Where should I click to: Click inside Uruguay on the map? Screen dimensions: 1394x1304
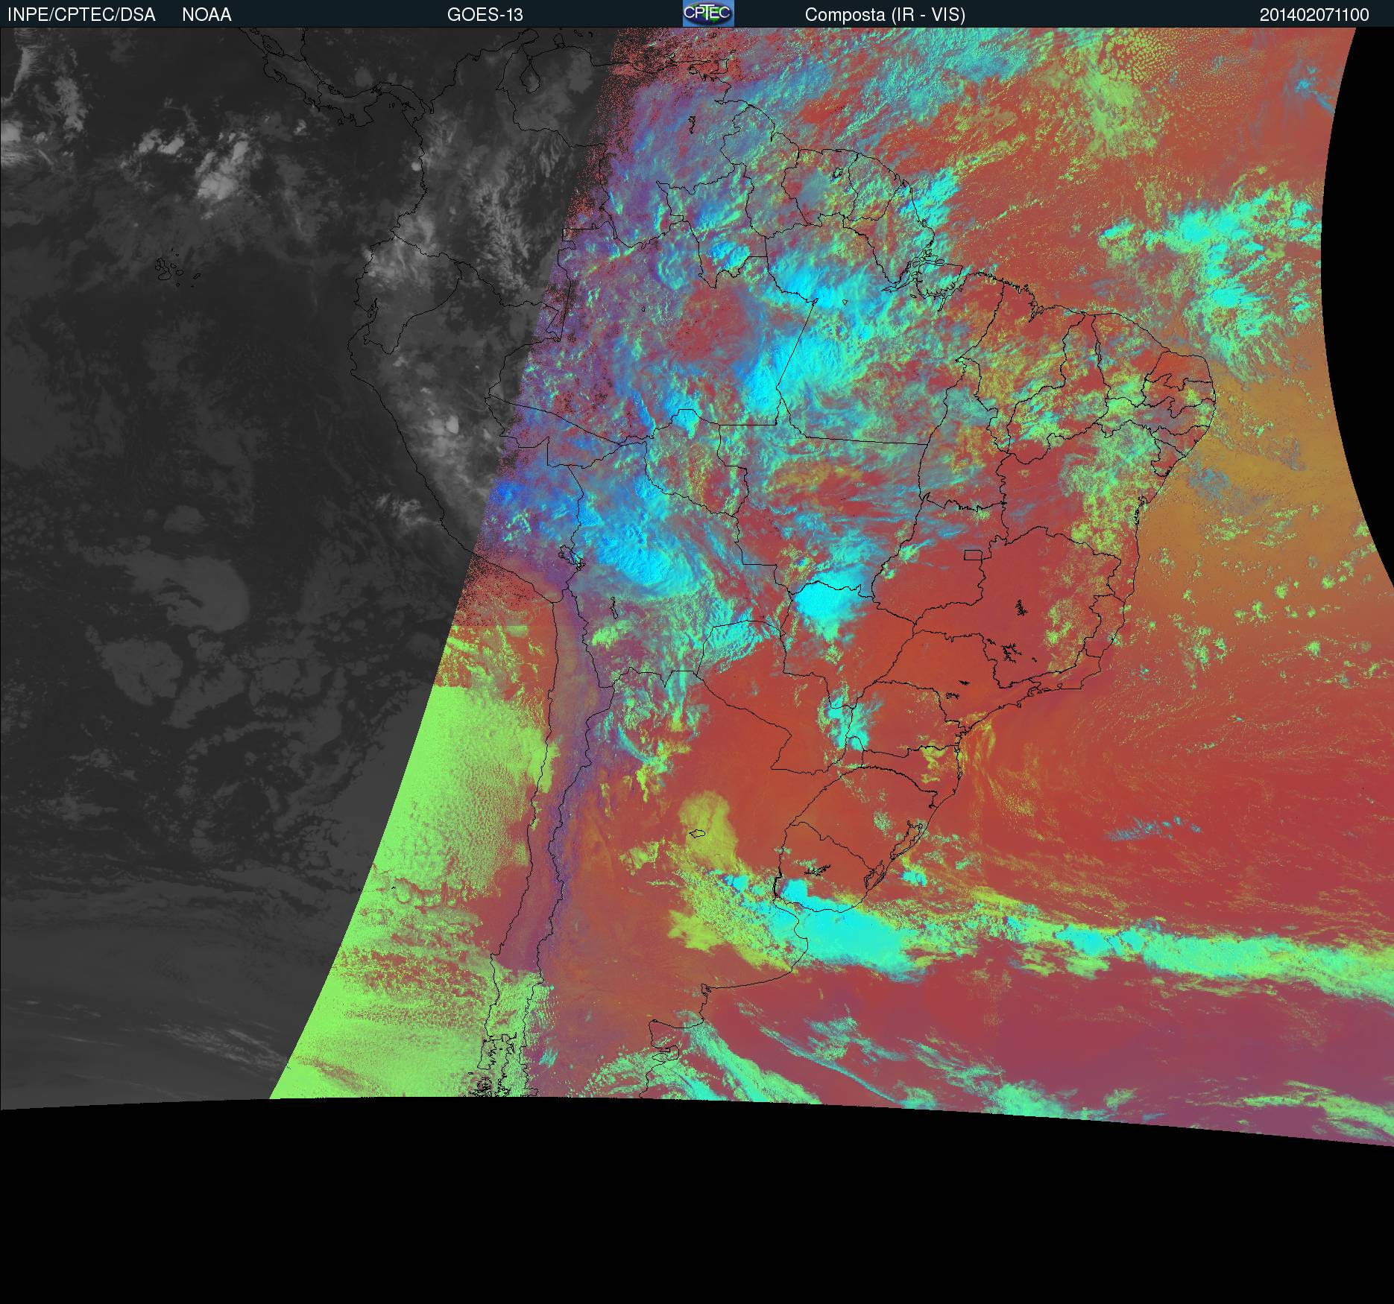point(827,872)
